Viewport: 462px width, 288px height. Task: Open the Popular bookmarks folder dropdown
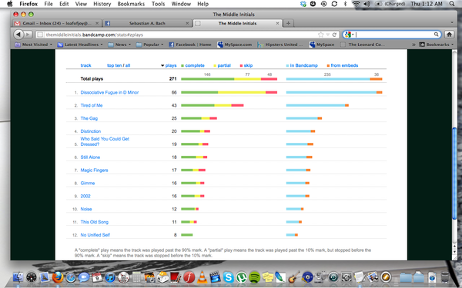[x=149, y=45]
